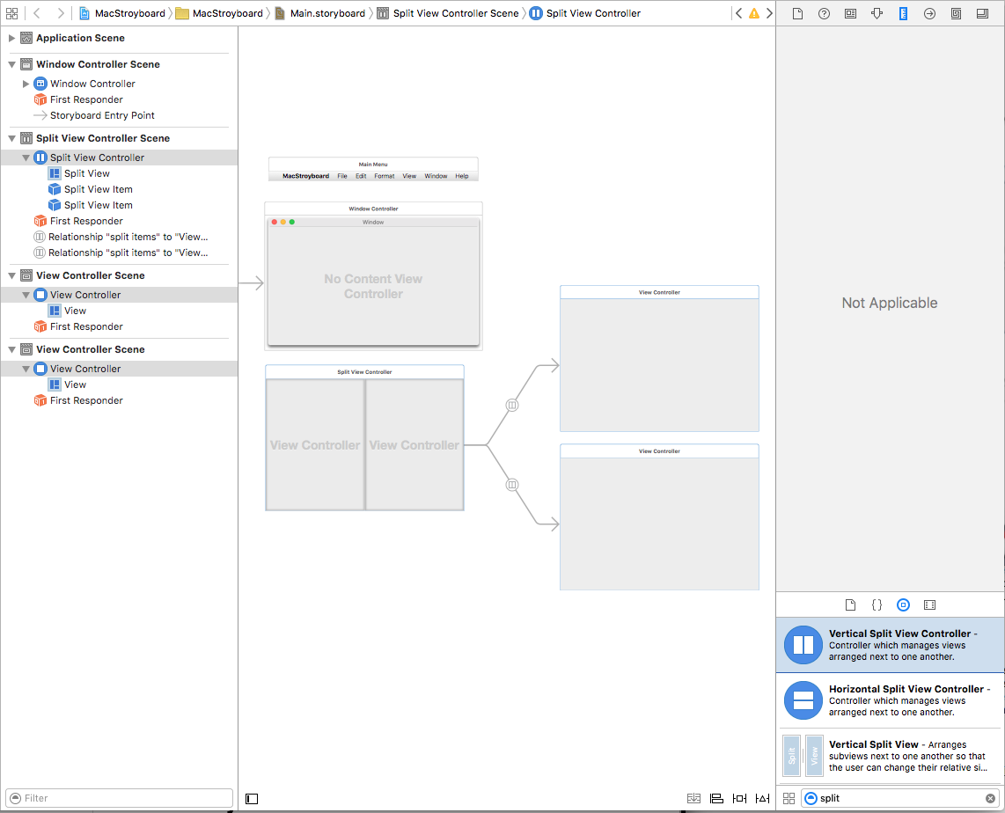Screen dimensions: 1005x813
Task: Show the File inspector
Action: pos(797,13)
